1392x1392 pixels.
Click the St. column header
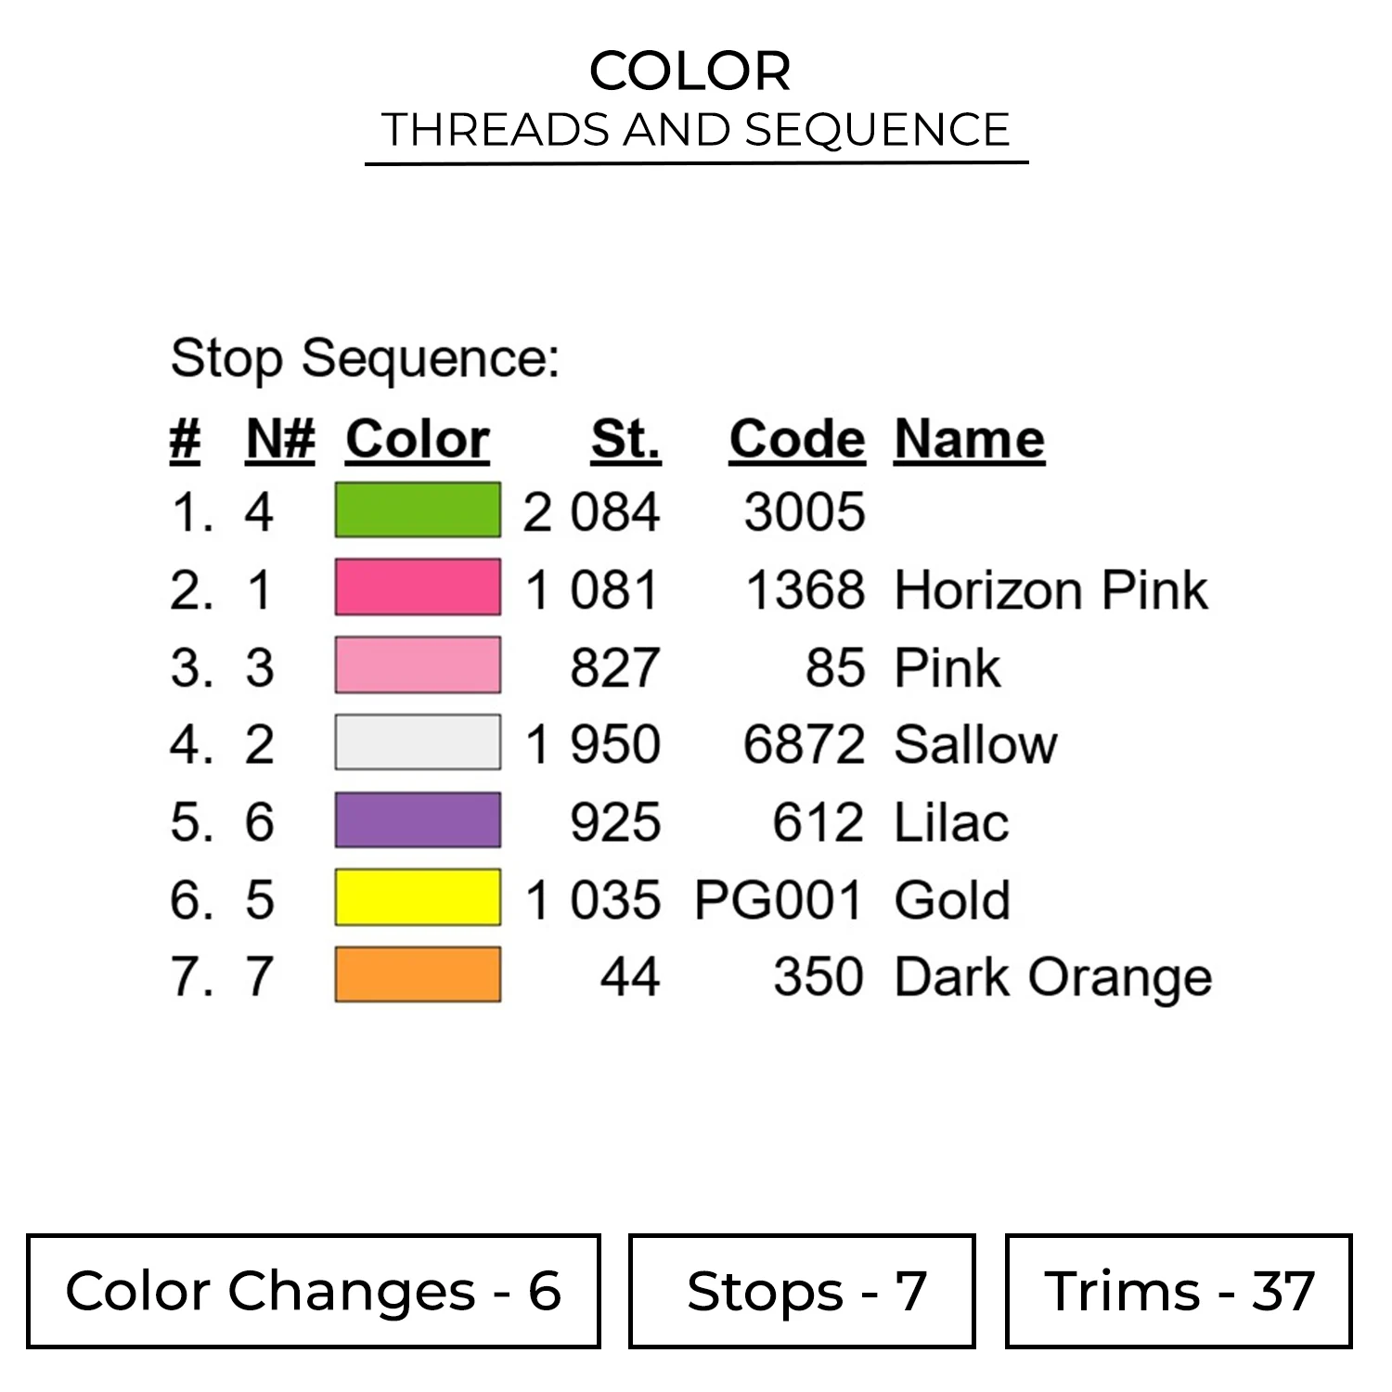pyautogui.click(x=625, y=438)
